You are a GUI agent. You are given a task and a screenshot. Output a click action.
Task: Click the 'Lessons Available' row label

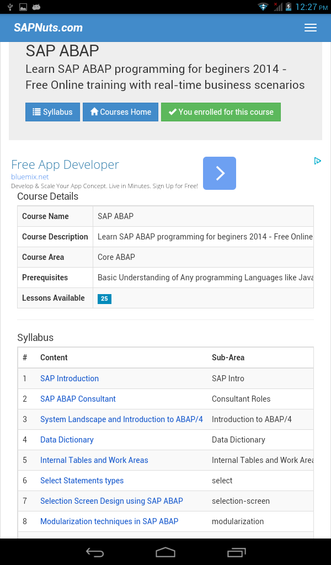coord(54,298)
